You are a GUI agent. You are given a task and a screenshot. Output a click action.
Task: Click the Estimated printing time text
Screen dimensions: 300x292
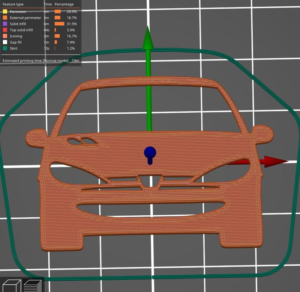tap(36, 61)
